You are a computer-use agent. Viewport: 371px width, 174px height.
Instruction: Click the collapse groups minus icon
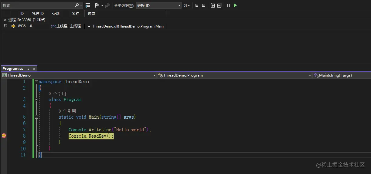pos(203,5)
